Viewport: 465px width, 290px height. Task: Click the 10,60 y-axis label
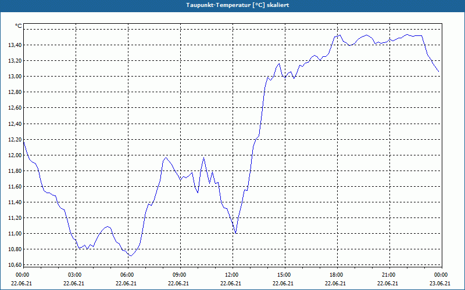click(15, 264)
